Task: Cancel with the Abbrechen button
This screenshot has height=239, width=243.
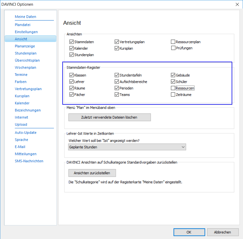Action: click(223, 232)
